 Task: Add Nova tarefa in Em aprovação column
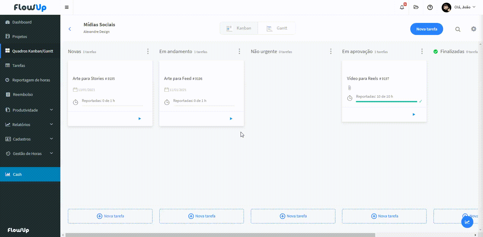pyautogui.click(x=384, y=216)
